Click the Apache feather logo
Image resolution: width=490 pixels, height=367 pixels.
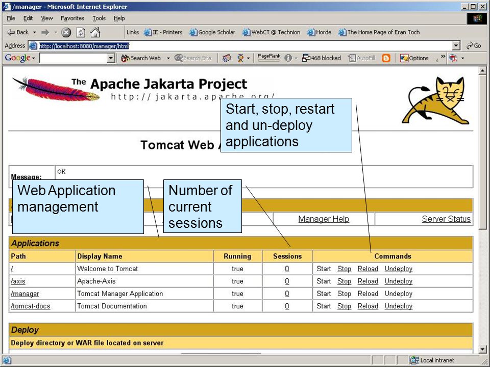click(56, 89)
